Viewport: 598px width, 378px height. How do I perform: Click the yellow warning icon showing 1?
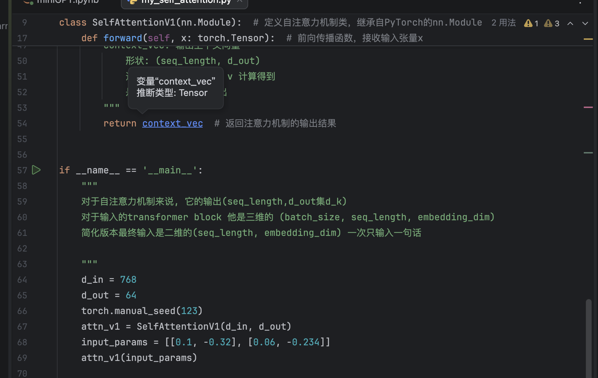(530, 23)
